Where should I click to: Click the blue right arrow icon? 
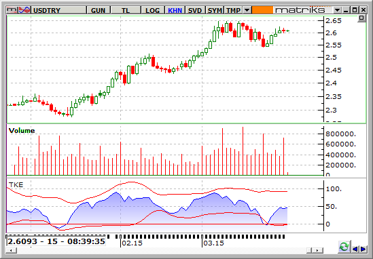(x=363, y=249)
